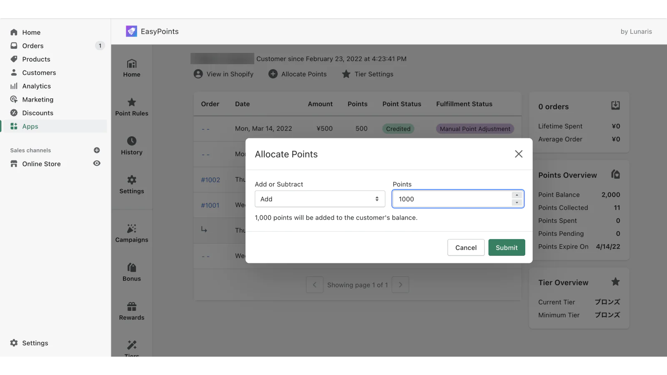The width and height of the screenshot is (667, 375).
Task: Click the next page chevron
Action: point(400,285)
